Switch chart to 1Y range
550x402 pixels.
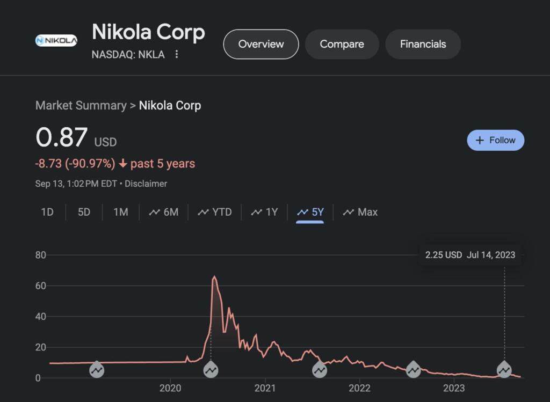coord(265,212)
